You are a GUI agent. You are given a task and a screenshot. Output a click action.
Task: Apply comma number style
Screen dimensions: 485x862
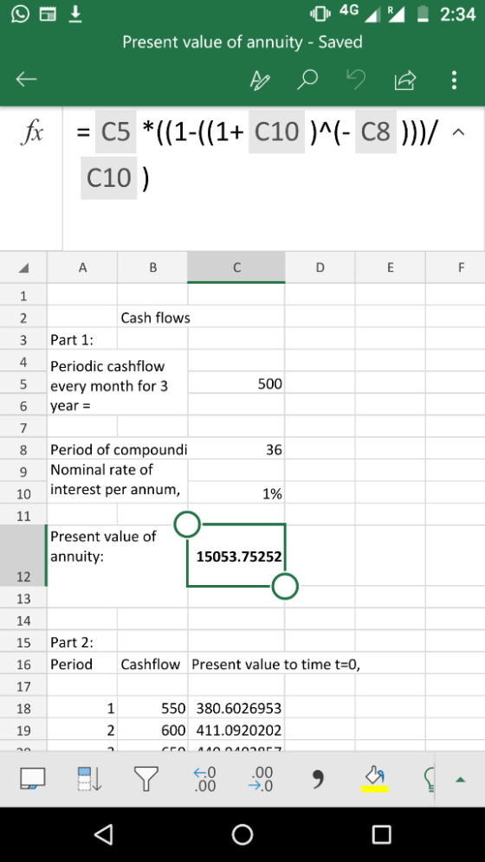tap(317, 778)
